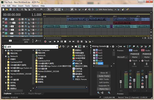The width and height of the screenshot is (154, 100).
Task: Click the project tempo slider handle
Action: pyautogui.click(x=10, y=41)
